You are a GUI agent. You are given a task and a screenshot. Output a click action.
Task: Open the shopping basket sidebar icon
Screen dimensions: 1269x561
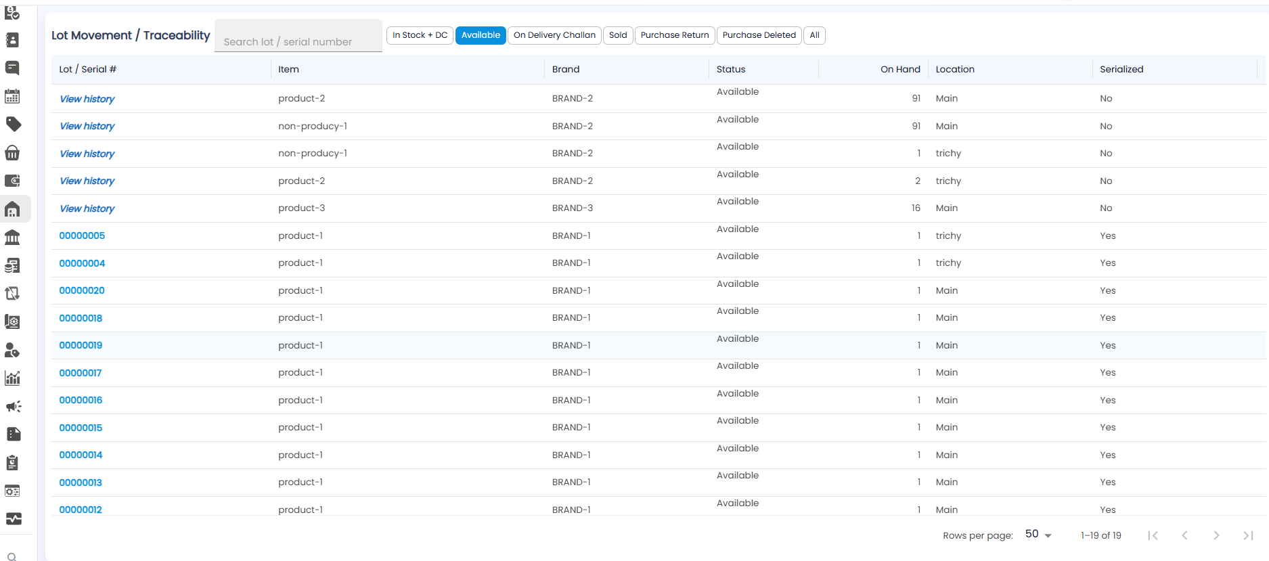12,153
